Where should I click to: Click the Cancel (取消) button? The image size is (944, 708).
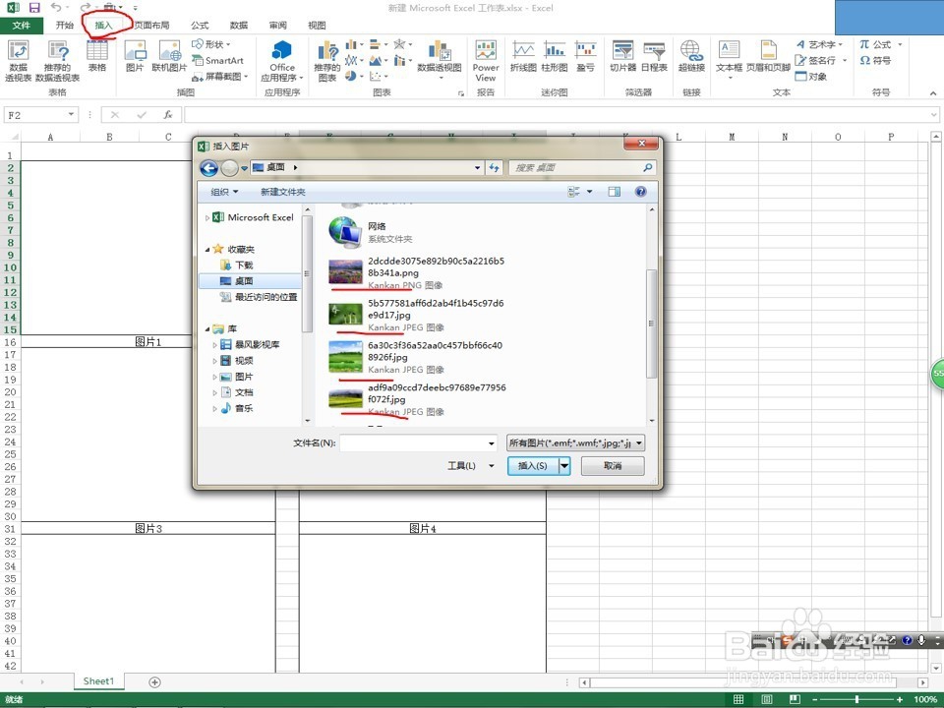coord(613,465)
